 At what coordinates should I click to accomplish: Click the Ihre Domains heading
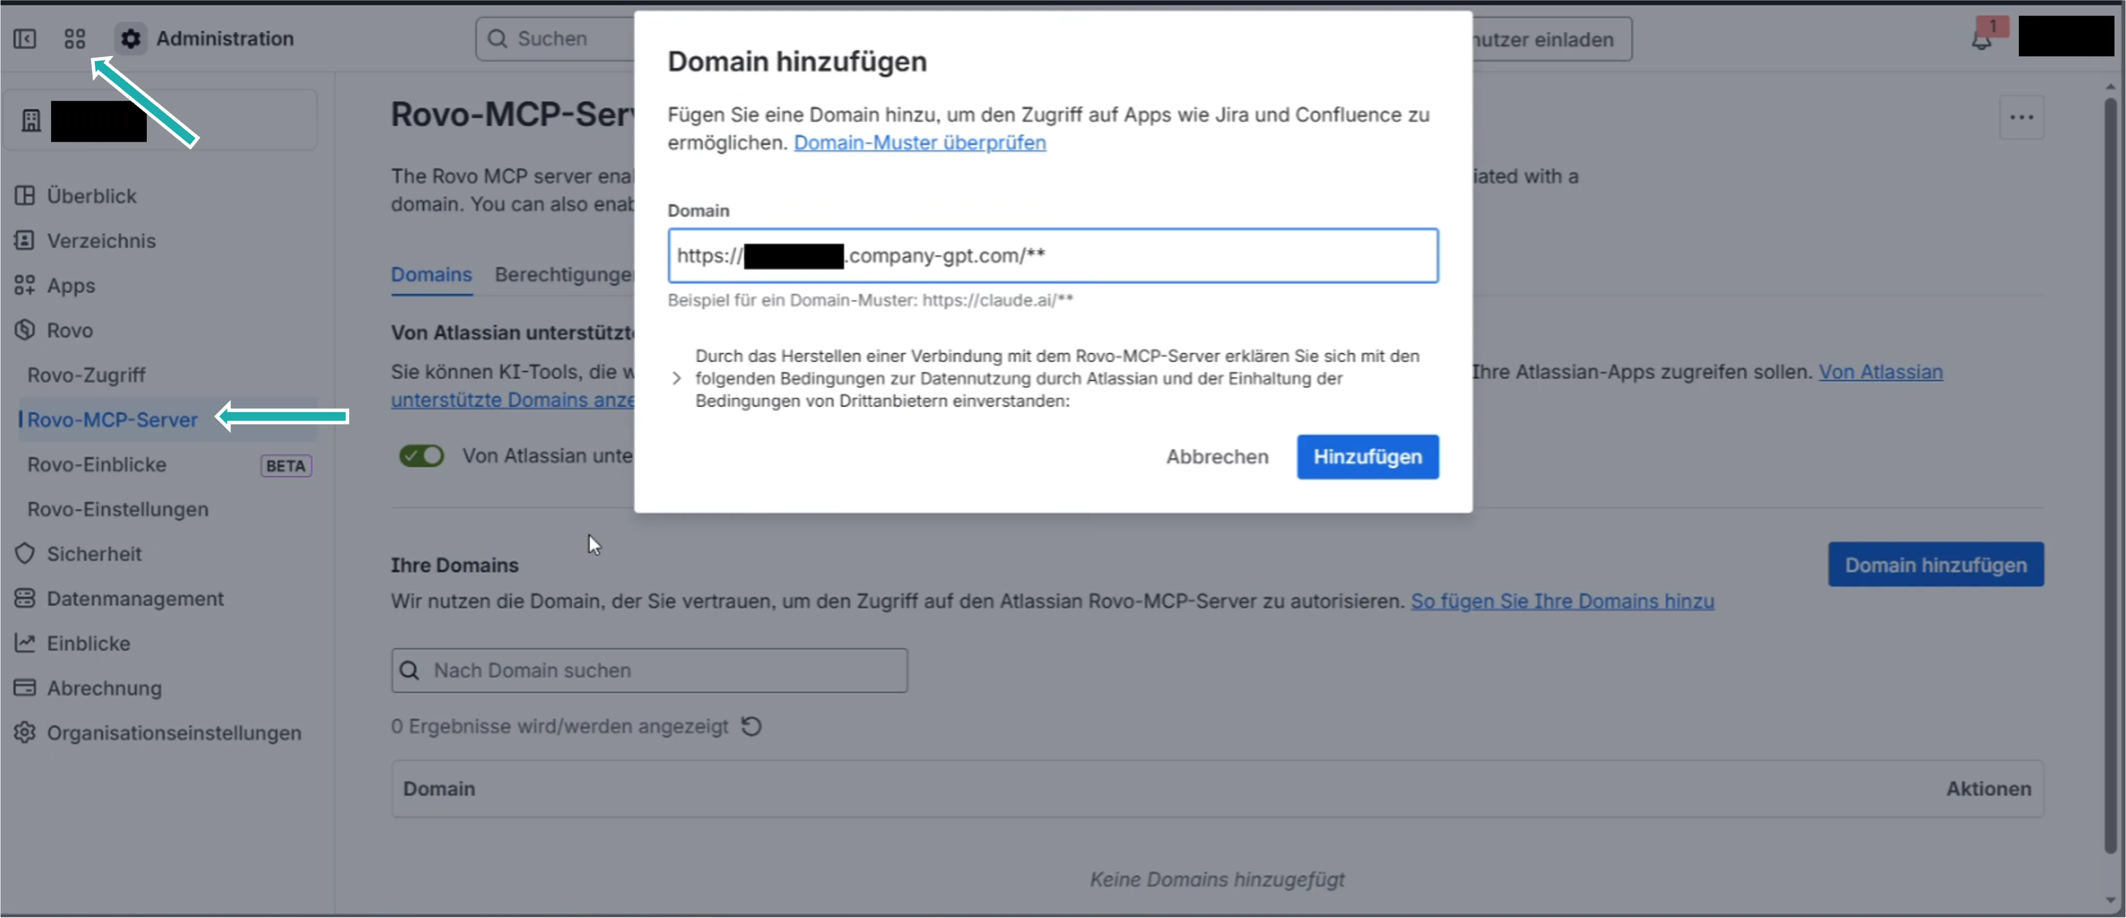[455, 565]
